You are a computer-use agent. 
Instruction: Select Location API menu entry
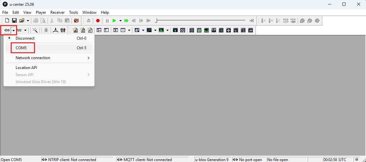click(x=27, y=68)
